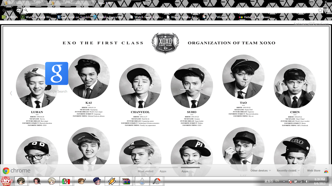The height and width of the screenshot is (186, 332).
Task: Switch to the Chrome Theme Creator tab
Action: (71, 3)
